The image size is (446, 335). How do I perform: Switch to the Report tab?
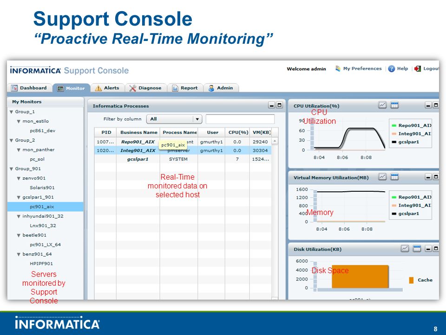(185, 88)
